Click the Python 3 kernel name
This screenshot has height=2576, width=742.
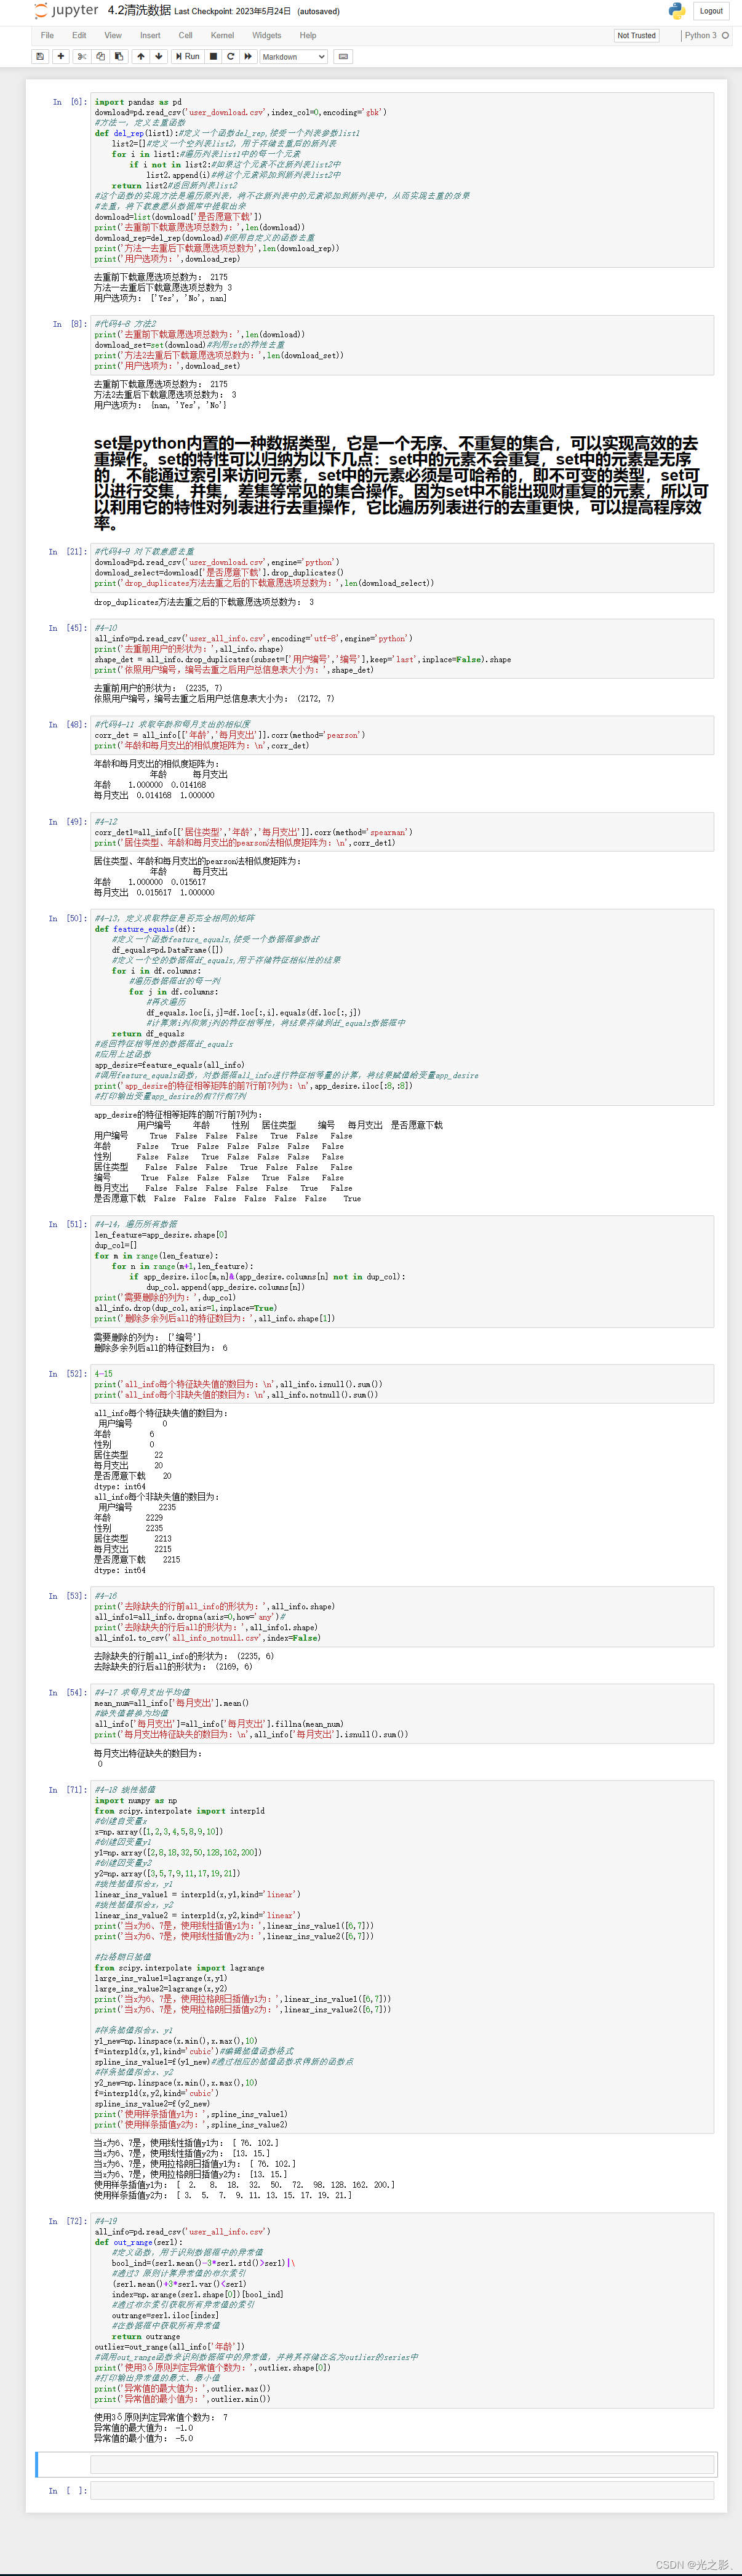[700, 35]
